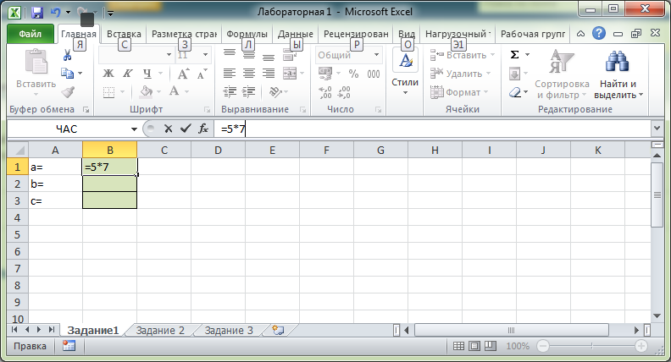Click the Merge and Center icon
The height and width of the screenshot is (362, 671).
(290, 73)
